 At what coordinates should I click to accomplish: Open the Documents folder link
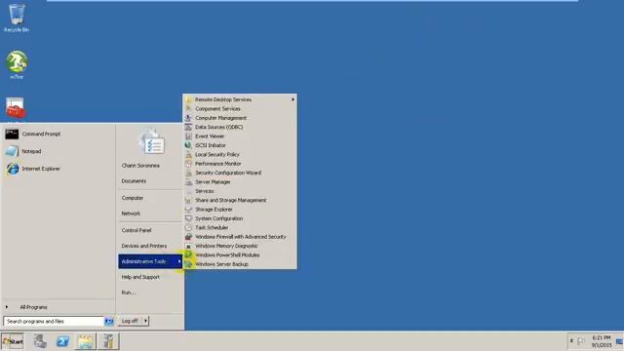134,181
